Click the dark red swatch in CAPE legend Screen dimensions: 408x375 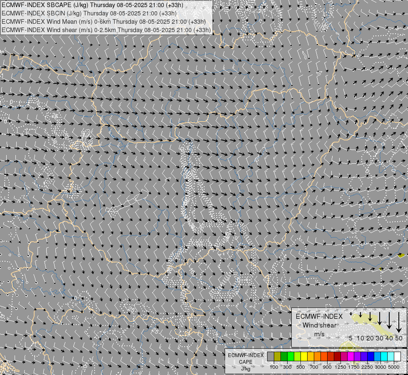click(x=338, y=356)
